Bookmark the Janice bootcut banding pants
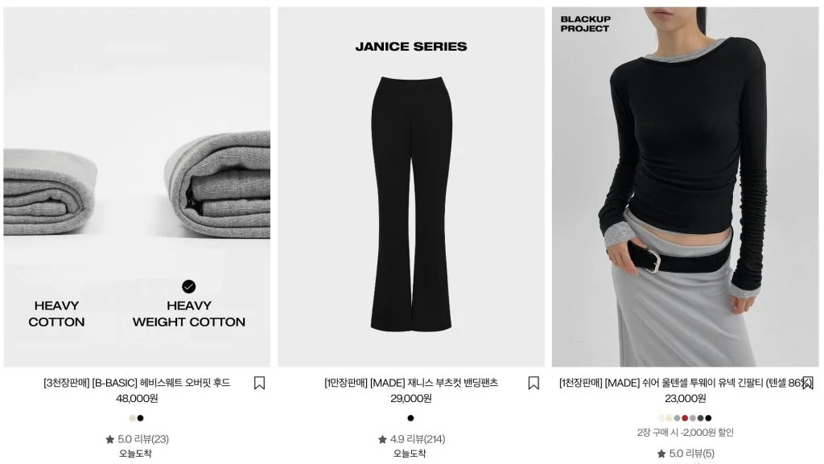824x464 pixels. pyautogui.click(x=534, y=383)
